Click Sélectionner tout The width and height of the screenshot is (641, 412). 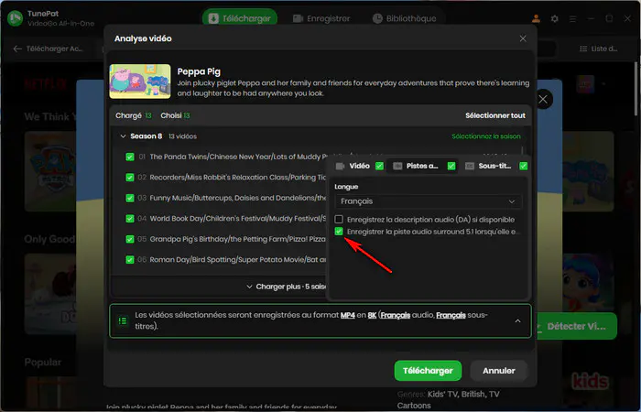pyautogui.click(x=495, y=115)
